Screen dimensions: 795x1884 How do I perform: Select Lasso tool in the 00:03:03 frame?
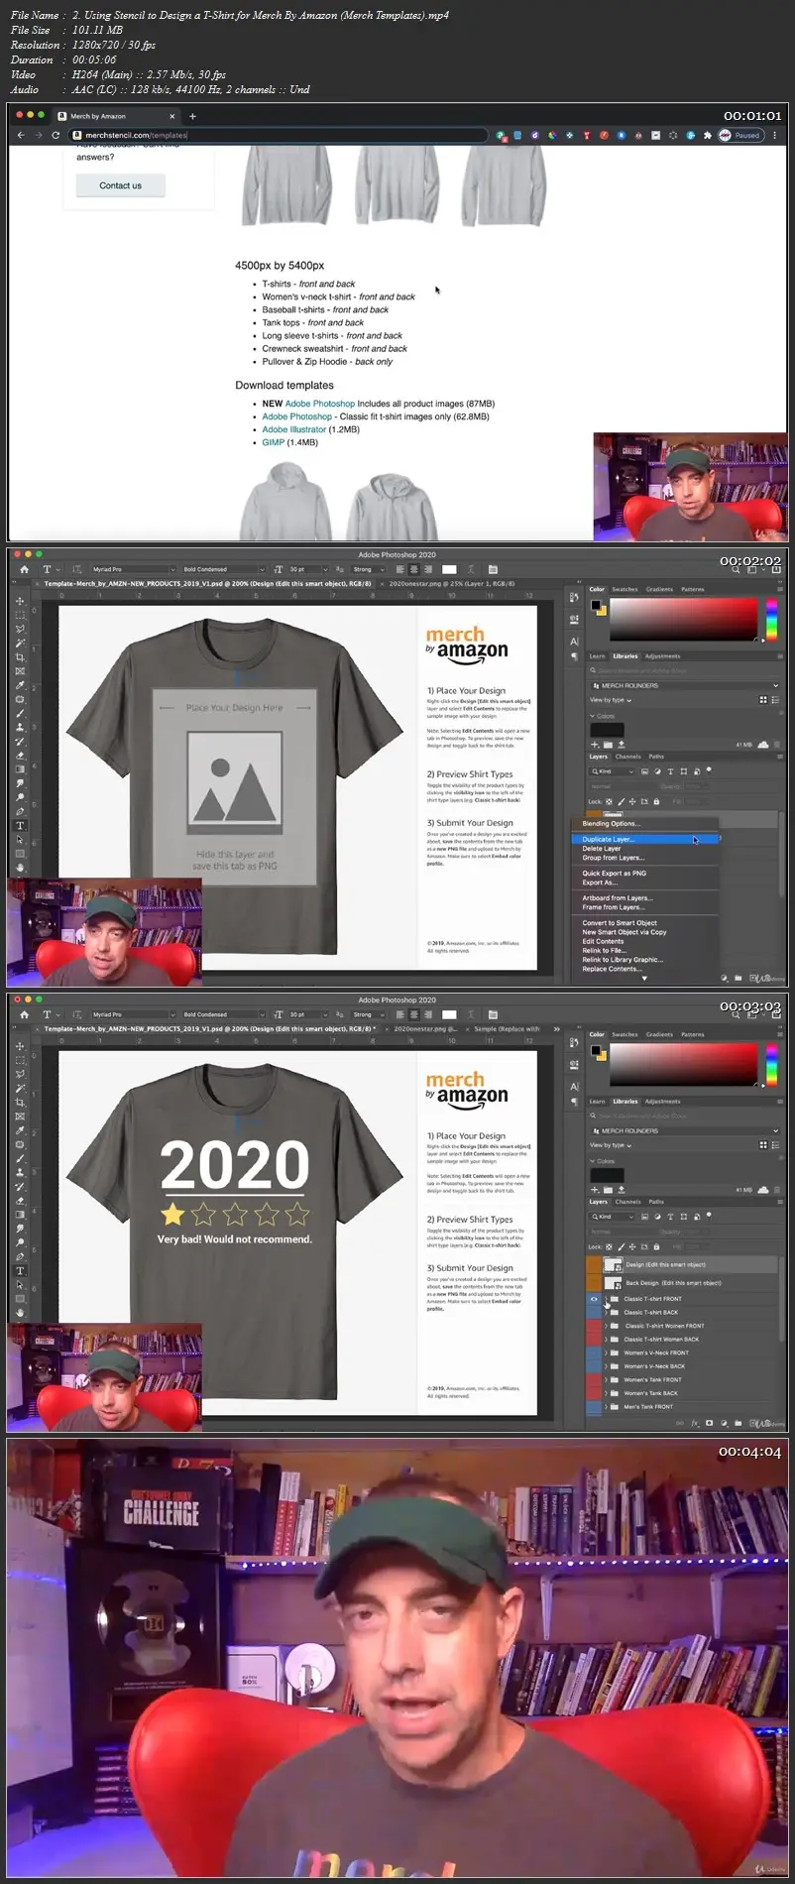(x=20, y=1074)
